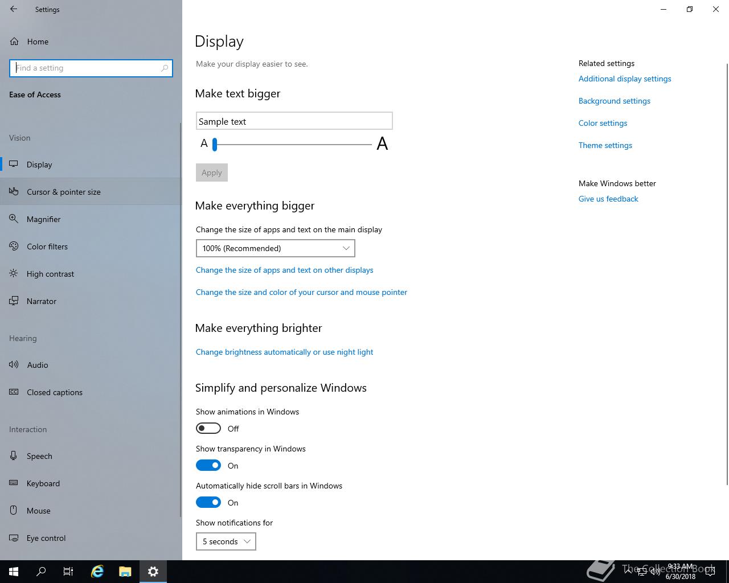
Task: Click the Closed captions CC icon
Action: (x=14, y=392)
